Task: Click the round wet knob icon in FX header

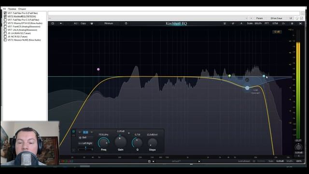Action: coord(297,18)
